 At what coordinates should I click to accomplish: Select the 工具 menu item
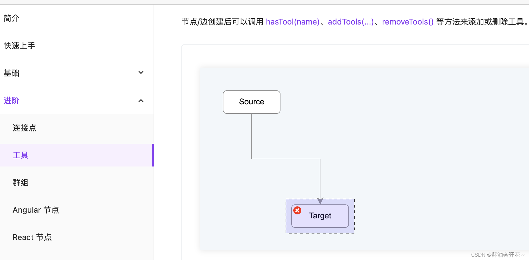tap(76, 155)
